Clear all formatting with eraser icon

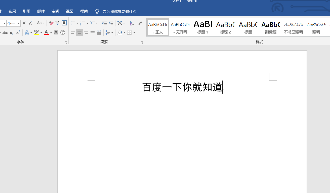pos(51,23)
